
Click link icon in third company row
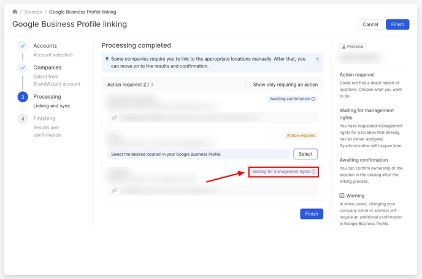tap(114, 190)
